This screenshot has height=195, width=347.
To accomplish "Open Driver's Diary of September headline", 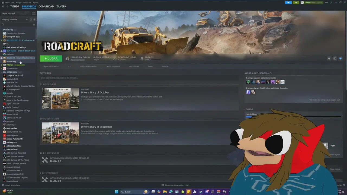I will (x=97, y=127).
